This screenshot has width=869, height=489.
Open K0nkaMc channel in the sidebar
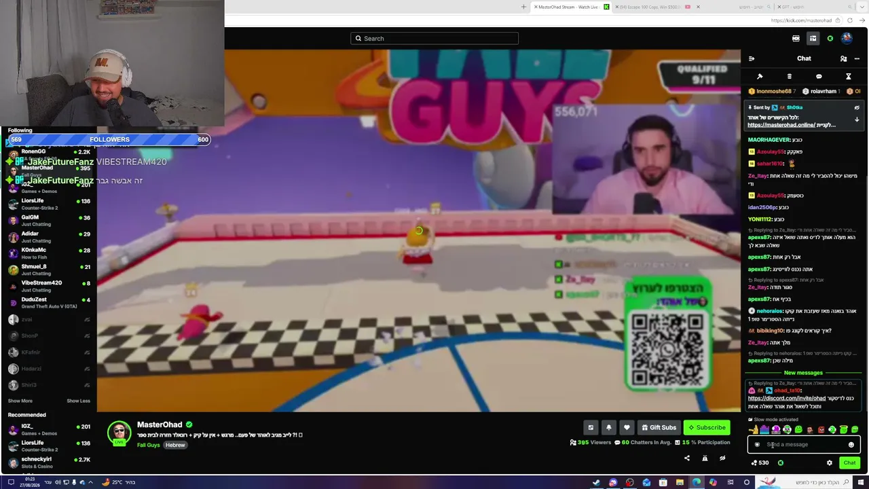pyautogui.click(x=49, y=253)
